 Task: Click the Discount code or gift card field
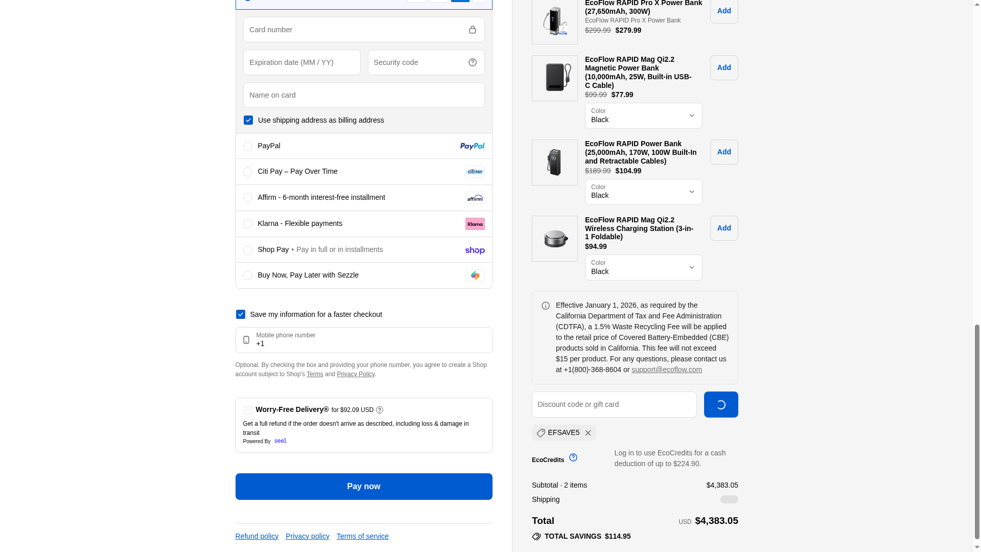coord(614,404)
